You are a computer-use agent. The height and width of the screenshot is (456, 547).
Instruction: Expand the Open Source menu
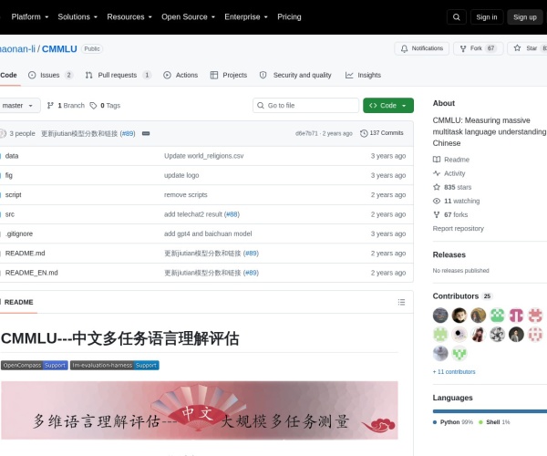pyautogui.click(x=188, y=17)
